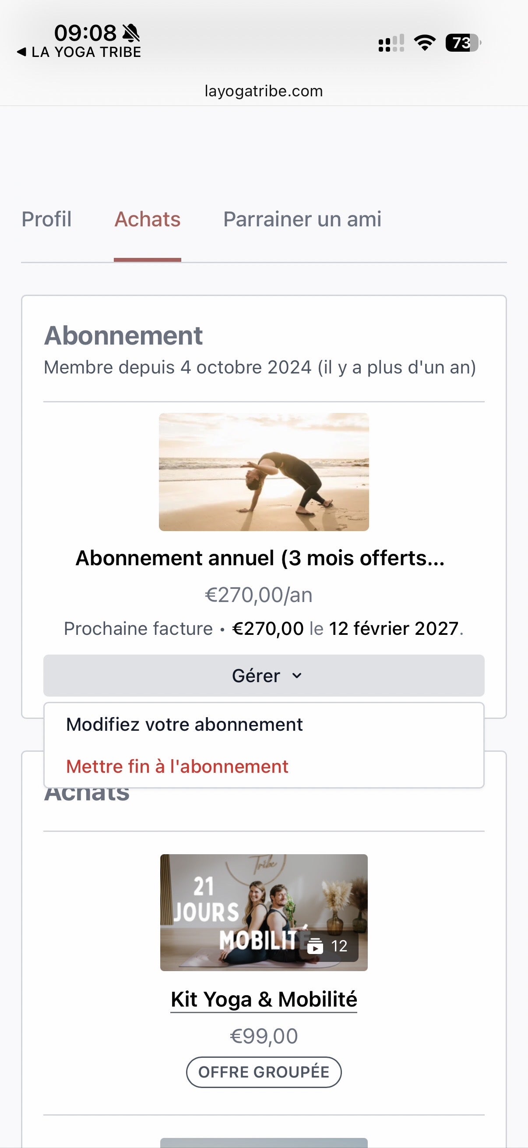Tap the silent mode bell icon
This screenshot has width=528, height=1148.
pos(130,33)
